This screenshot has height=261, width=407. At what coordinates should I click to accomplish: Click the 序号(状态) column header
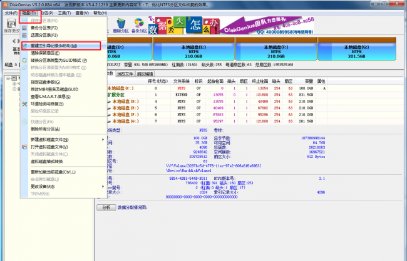point(158,81)
